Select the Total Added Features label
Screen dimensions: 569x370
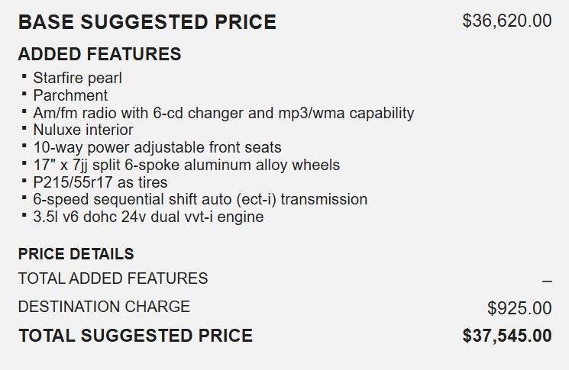pyautogui.click(x=113, y=278)
